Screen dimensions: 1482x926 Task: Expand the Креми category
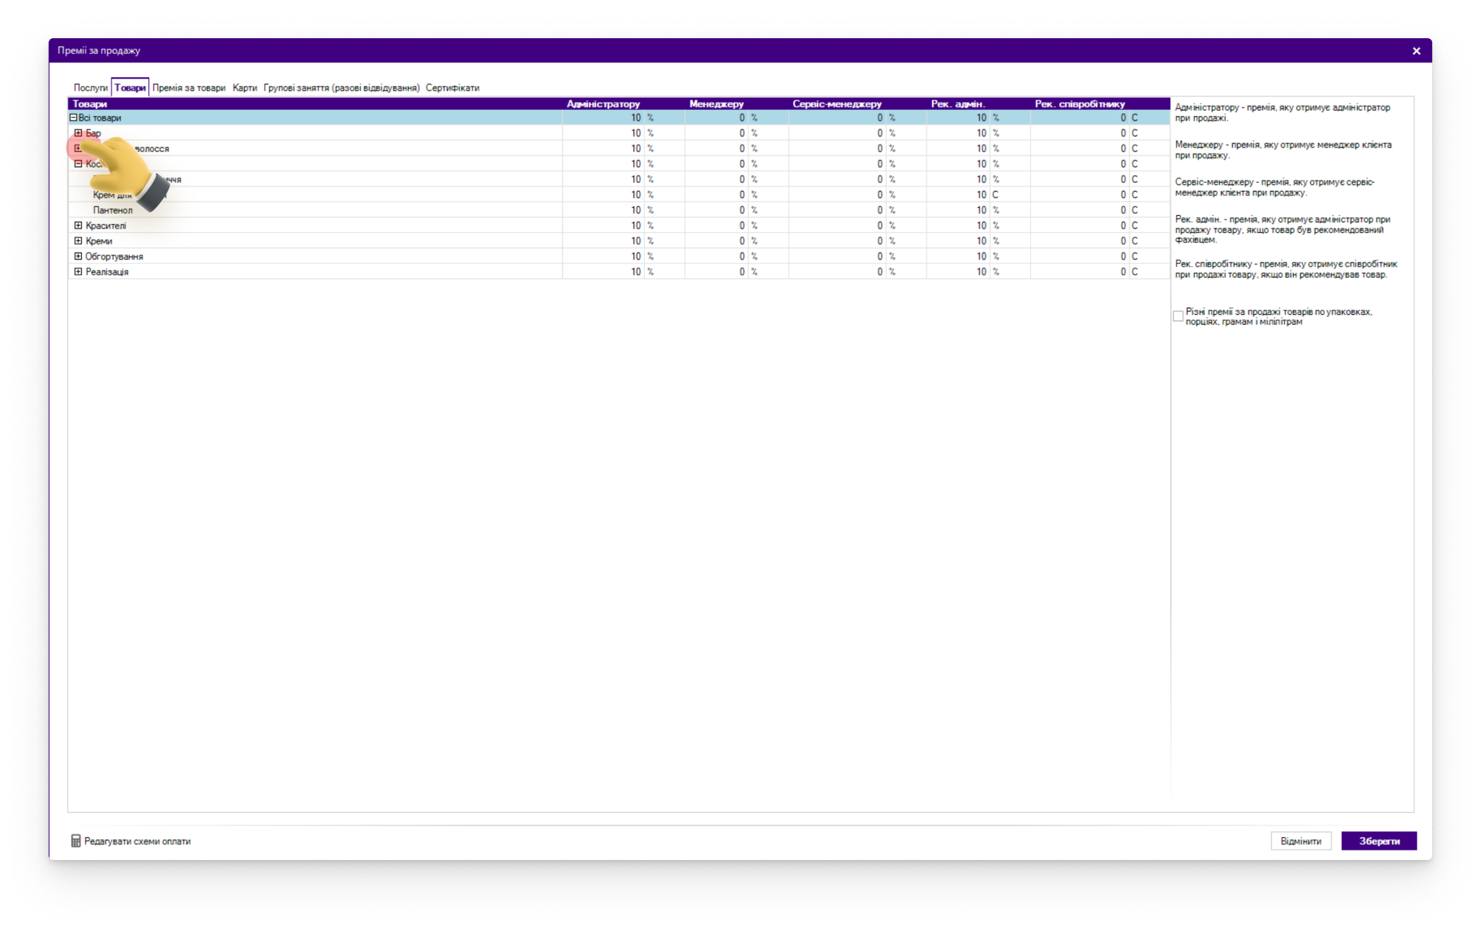click(78, 241)
